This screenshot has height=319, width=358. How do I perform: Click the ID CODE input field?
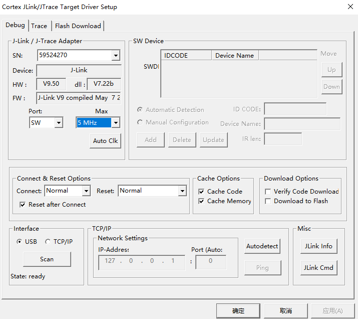tap(295, 109)
